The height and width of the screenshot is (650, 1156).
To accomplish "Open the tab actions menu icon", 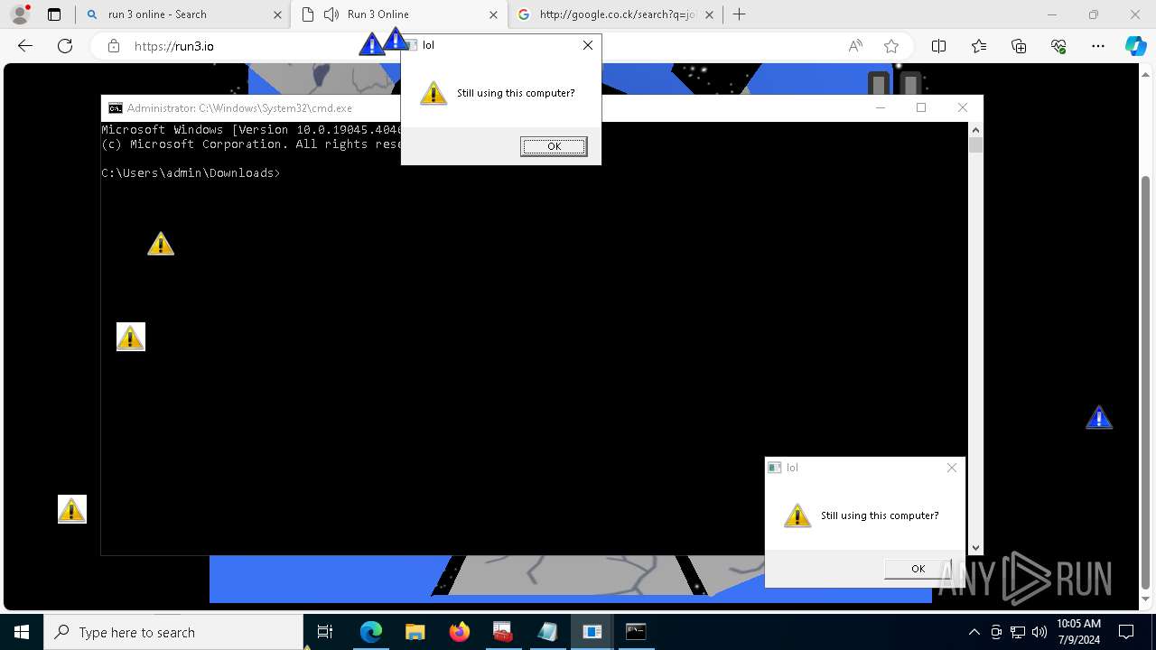I will [x=54, y=14].
